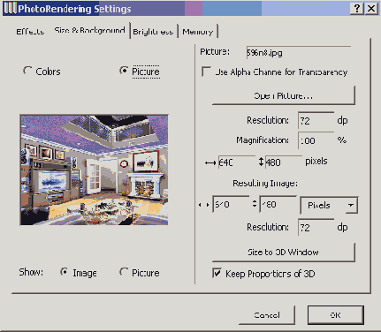Viewport: 381px width, 332px height.
Task: Open the Pixels units dropdown
Action: (329, 205)
